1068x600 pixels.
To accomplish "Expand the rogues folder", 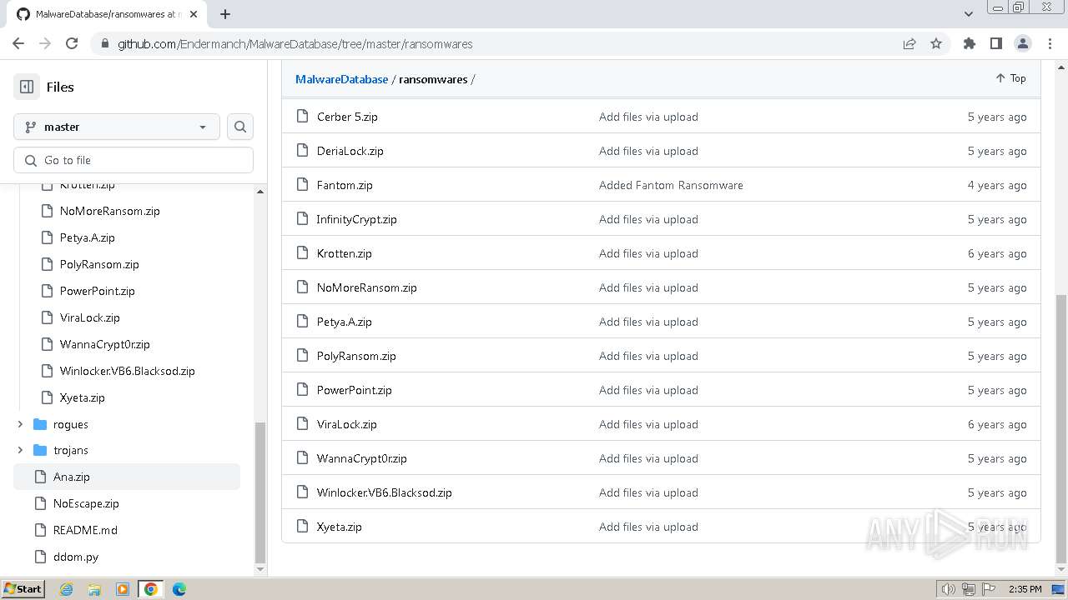I will [20, 424].
